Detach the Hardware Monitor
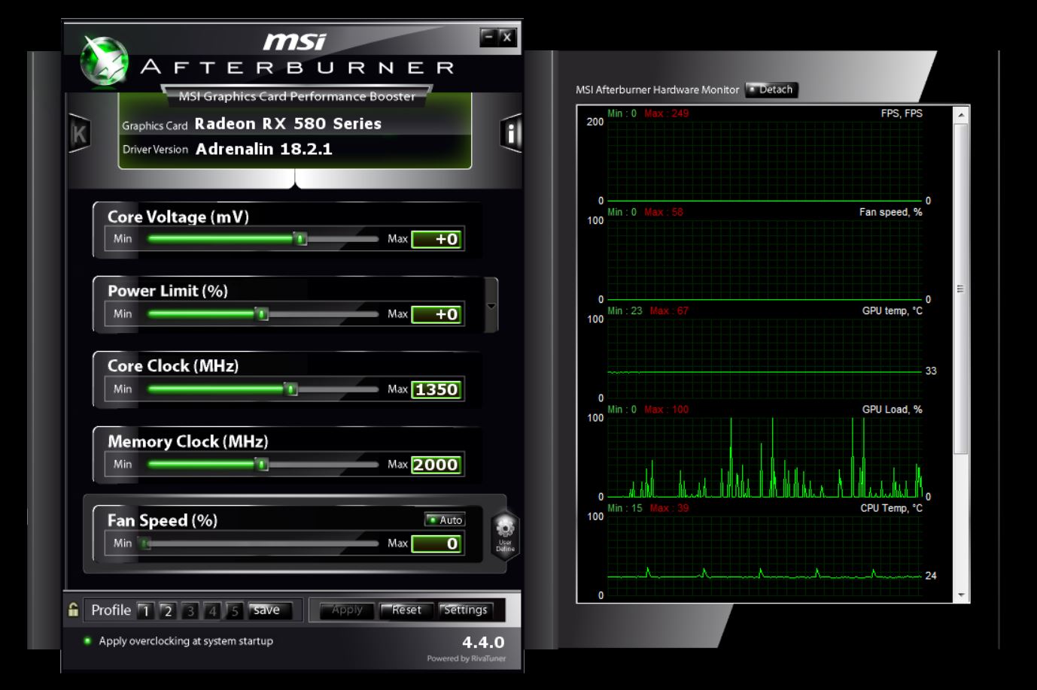Viewport: 1037px width, 690px height. (x=771, y=89)
